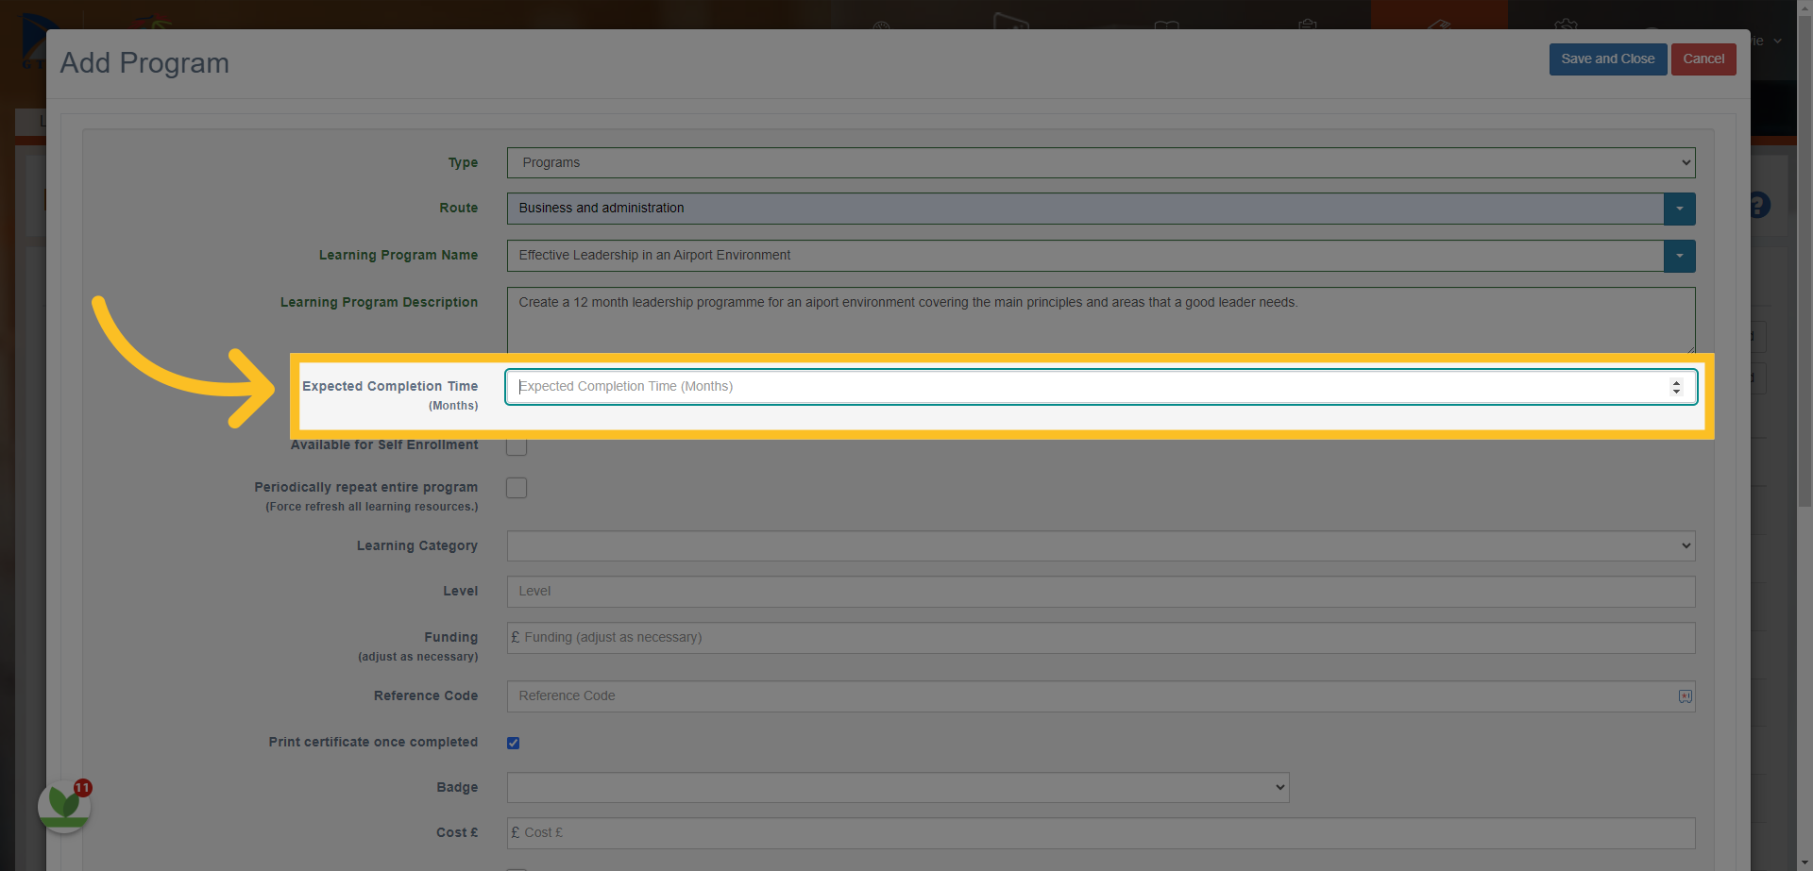Tick Available for Self Enrollment checkbox
Image resolution: width=1813 pixels, height=871 pixels.
(x=517, y=445)
